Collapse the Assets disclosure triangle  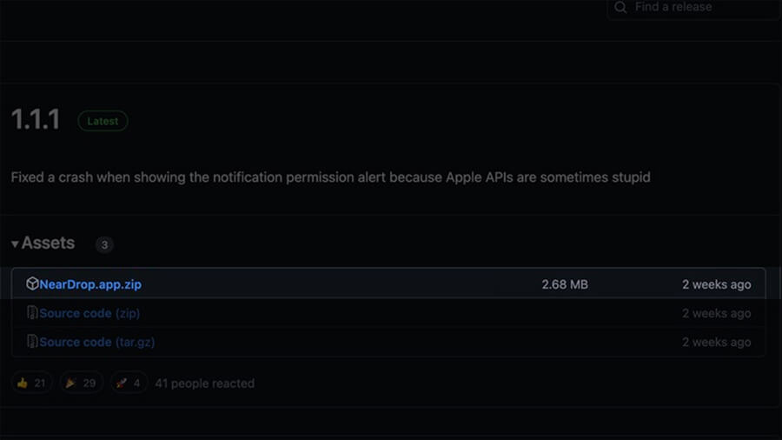click(x=15, y=244)
